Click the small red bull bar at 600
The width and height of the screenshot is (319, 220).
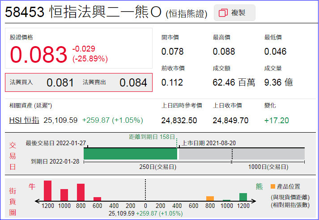click(x=97, y=199)
